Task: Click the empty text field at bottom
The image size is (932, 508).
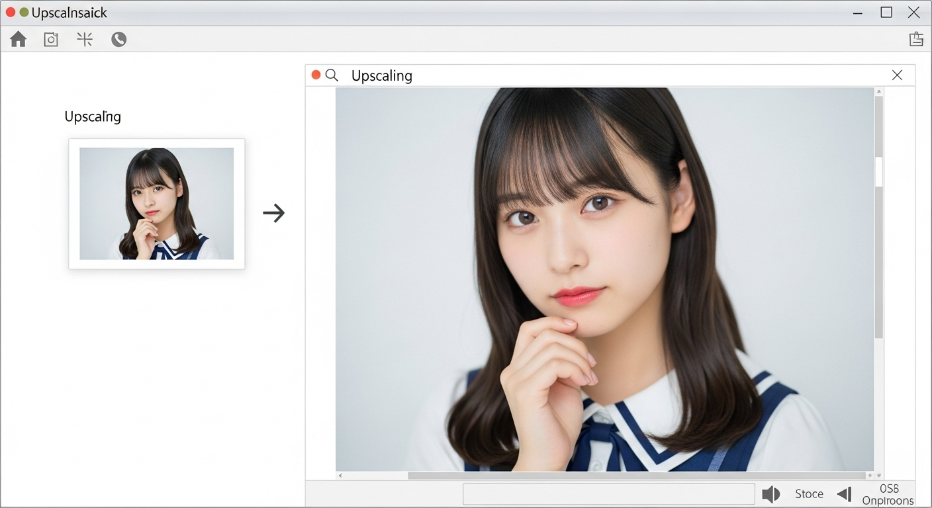Action: pos(608,494)
